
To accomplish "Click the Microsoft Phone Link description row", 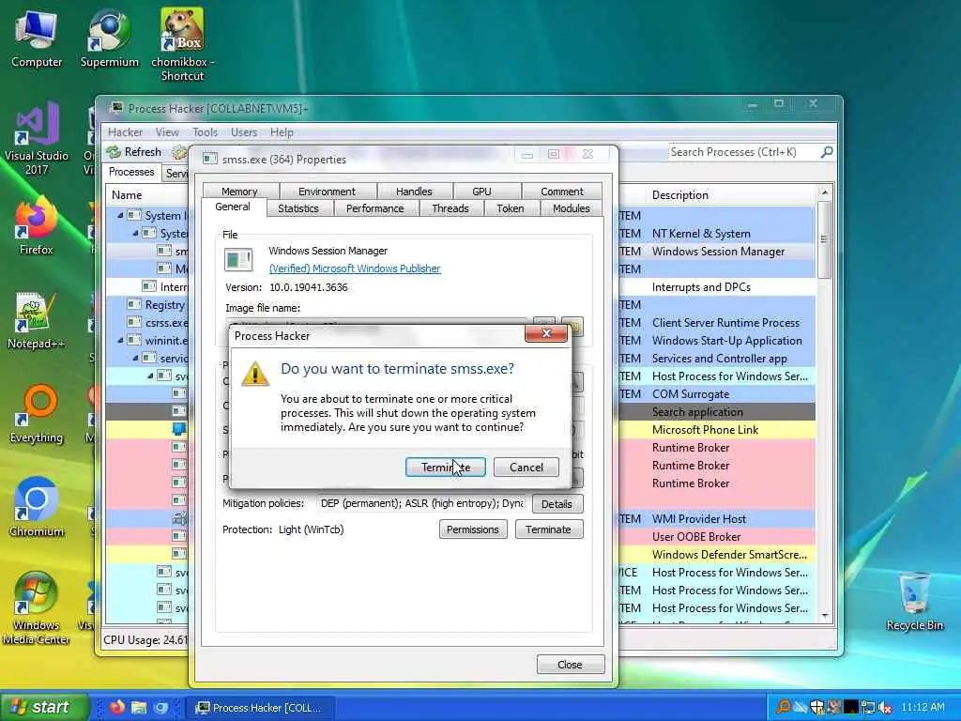I will tap(705, 430).
